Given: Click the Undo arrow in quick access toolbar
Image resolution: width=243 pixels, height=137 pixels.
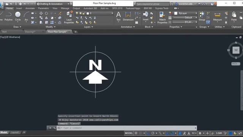Looking at the screenshot, I should (25, 4).
